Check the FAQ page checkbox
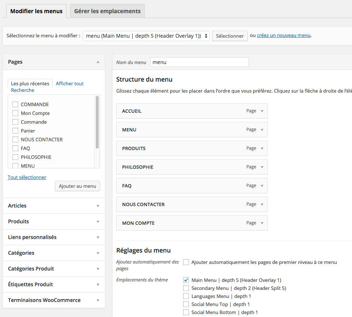The height and width of the screenshot is (317, 352). 15,148
